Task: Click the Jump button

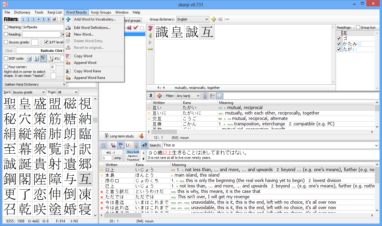Action: (x=117, y=158)
